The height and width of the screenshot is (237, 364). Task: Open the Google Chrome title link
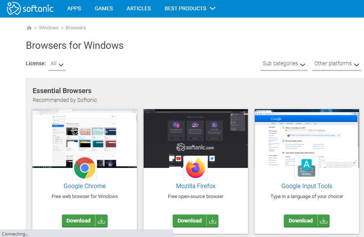[x=85, y=186]
